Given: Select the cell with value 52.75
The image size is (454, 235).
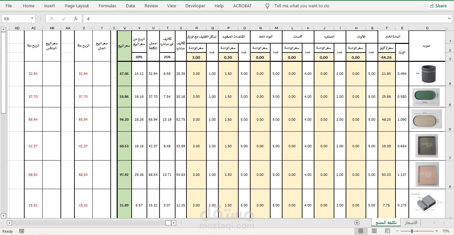Looking at the screenshot, I should pos(181,119).
